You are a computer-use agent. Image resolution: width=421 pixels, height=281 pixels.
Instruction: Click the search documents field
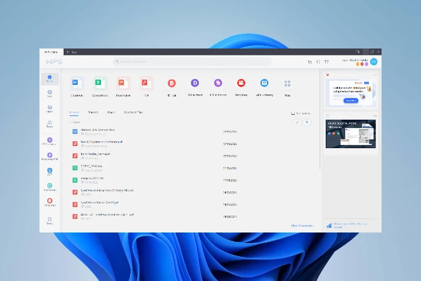pos(192,62)
